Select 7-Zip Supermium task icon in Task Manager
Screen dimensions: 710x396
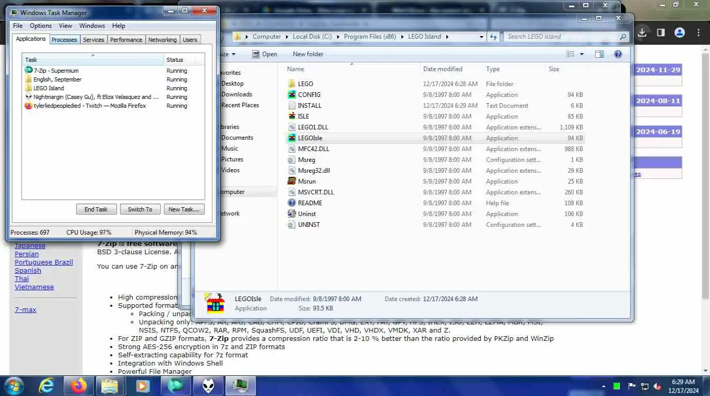pyautogui.click(x=29, y=71)
